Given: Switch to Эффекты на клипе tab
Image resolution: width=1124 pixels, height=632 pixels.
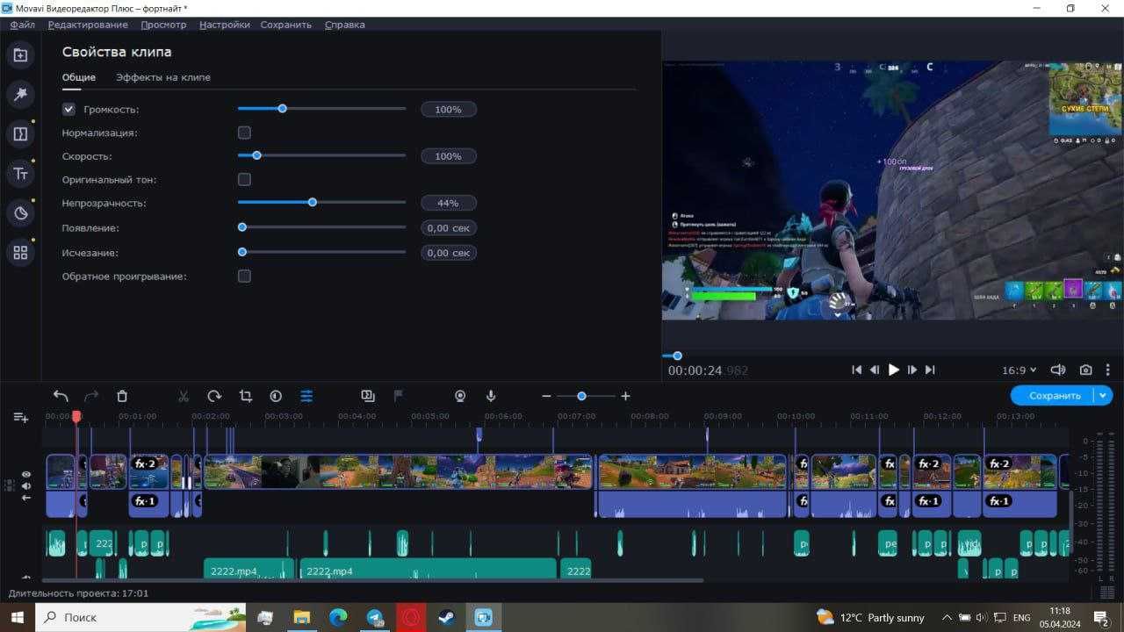Looking at the screenshot, I should click(163, 77).
